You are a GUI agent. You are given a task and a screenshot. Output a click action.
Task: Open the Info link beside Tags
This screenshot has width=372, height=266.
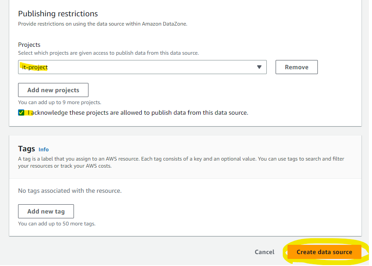pyautogui.click(x=44, y=150)
